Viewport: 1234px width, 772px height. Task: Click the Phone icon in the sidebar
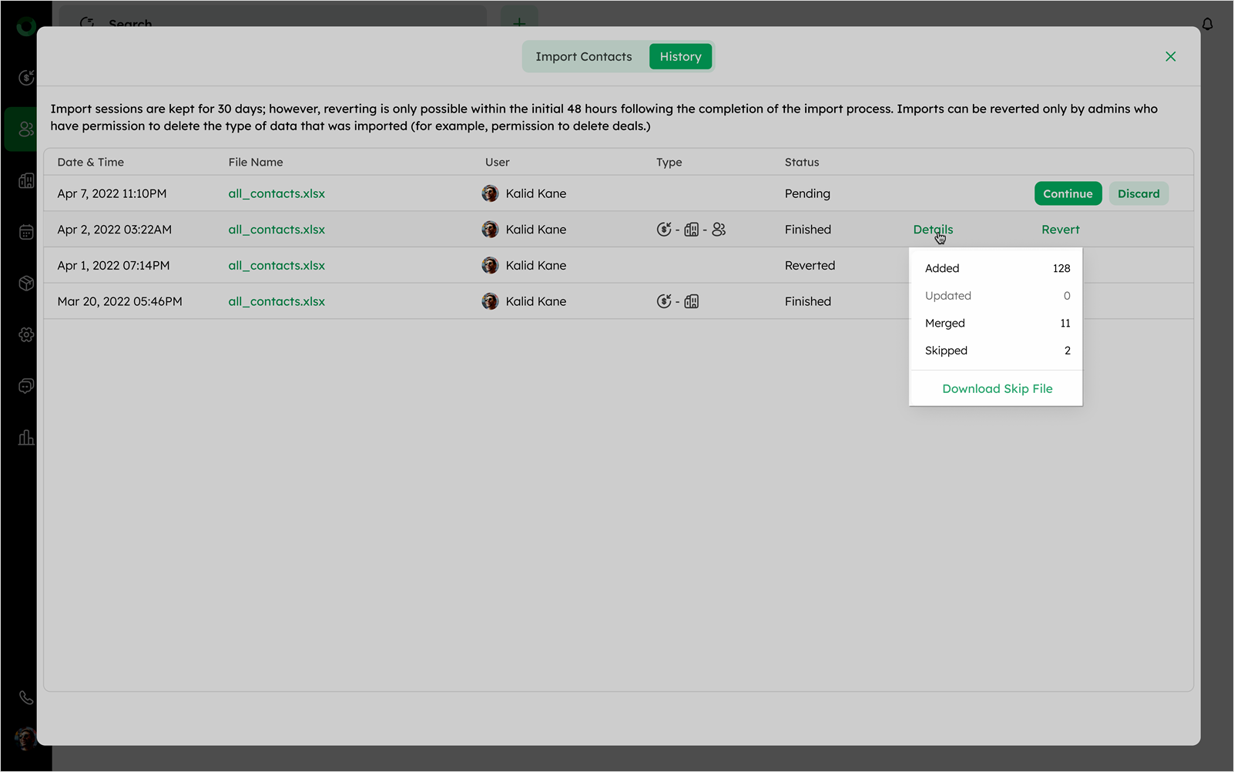(x=26, y=697)
